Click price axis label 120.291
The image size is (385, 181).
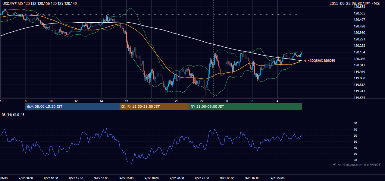coord(360,39)
